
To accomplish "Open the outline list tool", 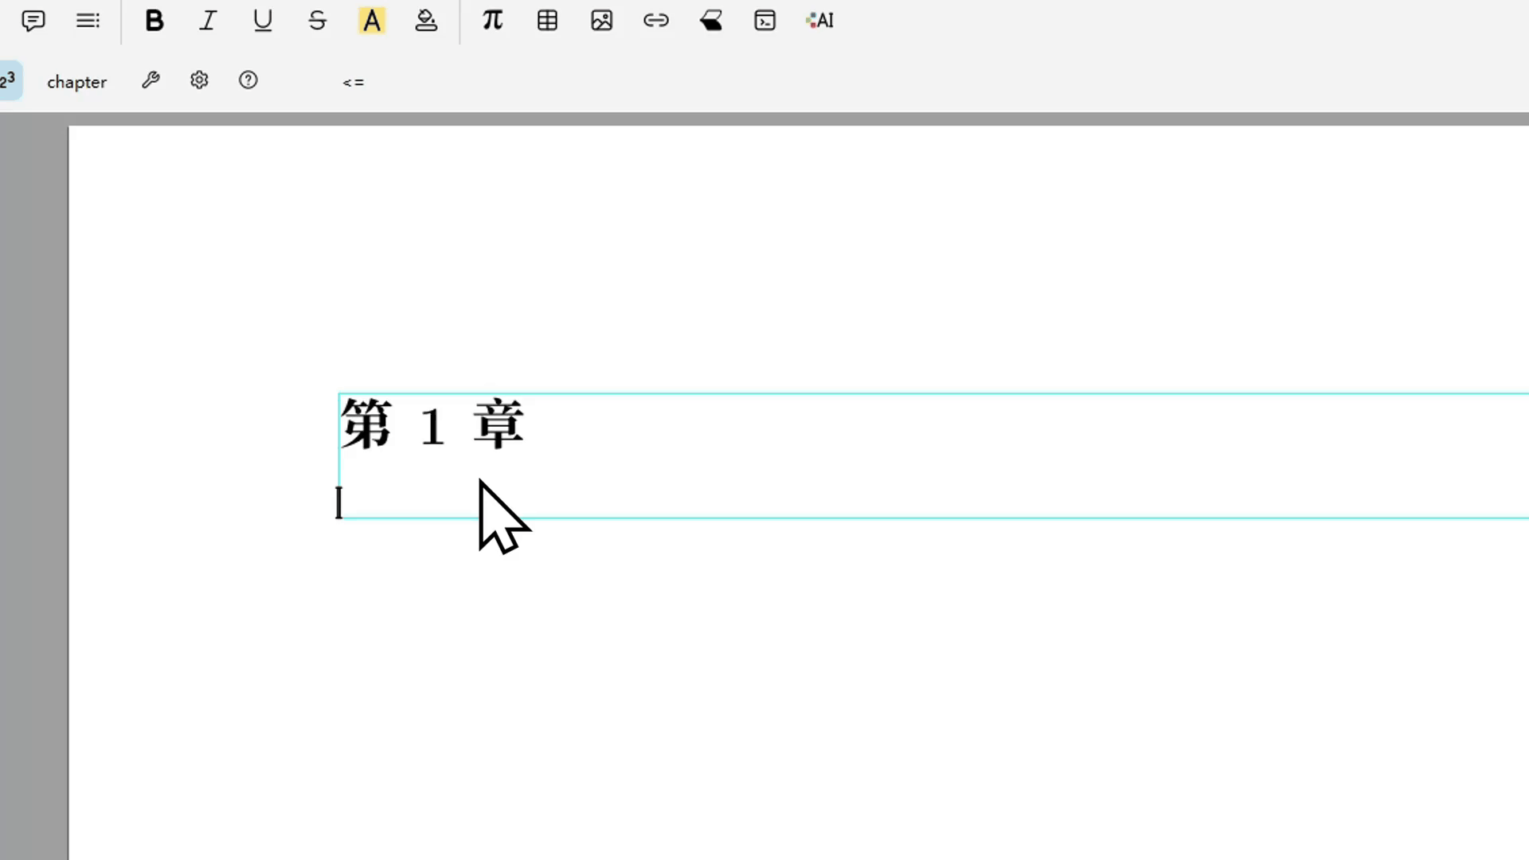I will pos(88,20).
